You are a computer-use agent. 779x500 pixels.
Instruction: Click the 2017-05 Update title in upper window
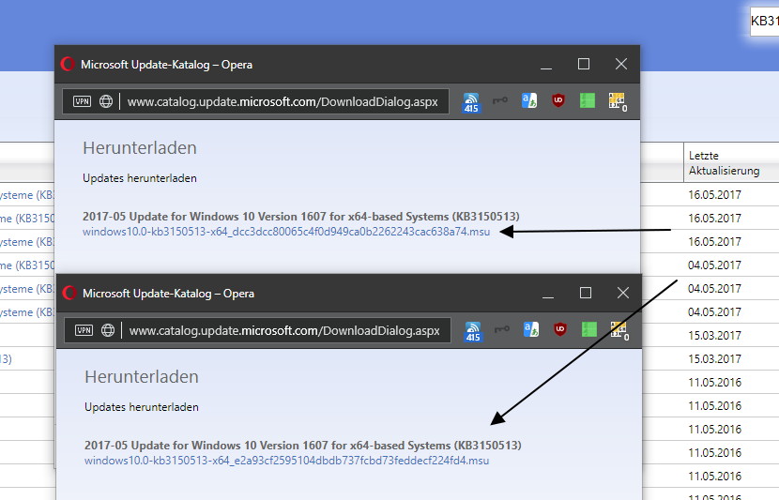click(x=301, y=217)
